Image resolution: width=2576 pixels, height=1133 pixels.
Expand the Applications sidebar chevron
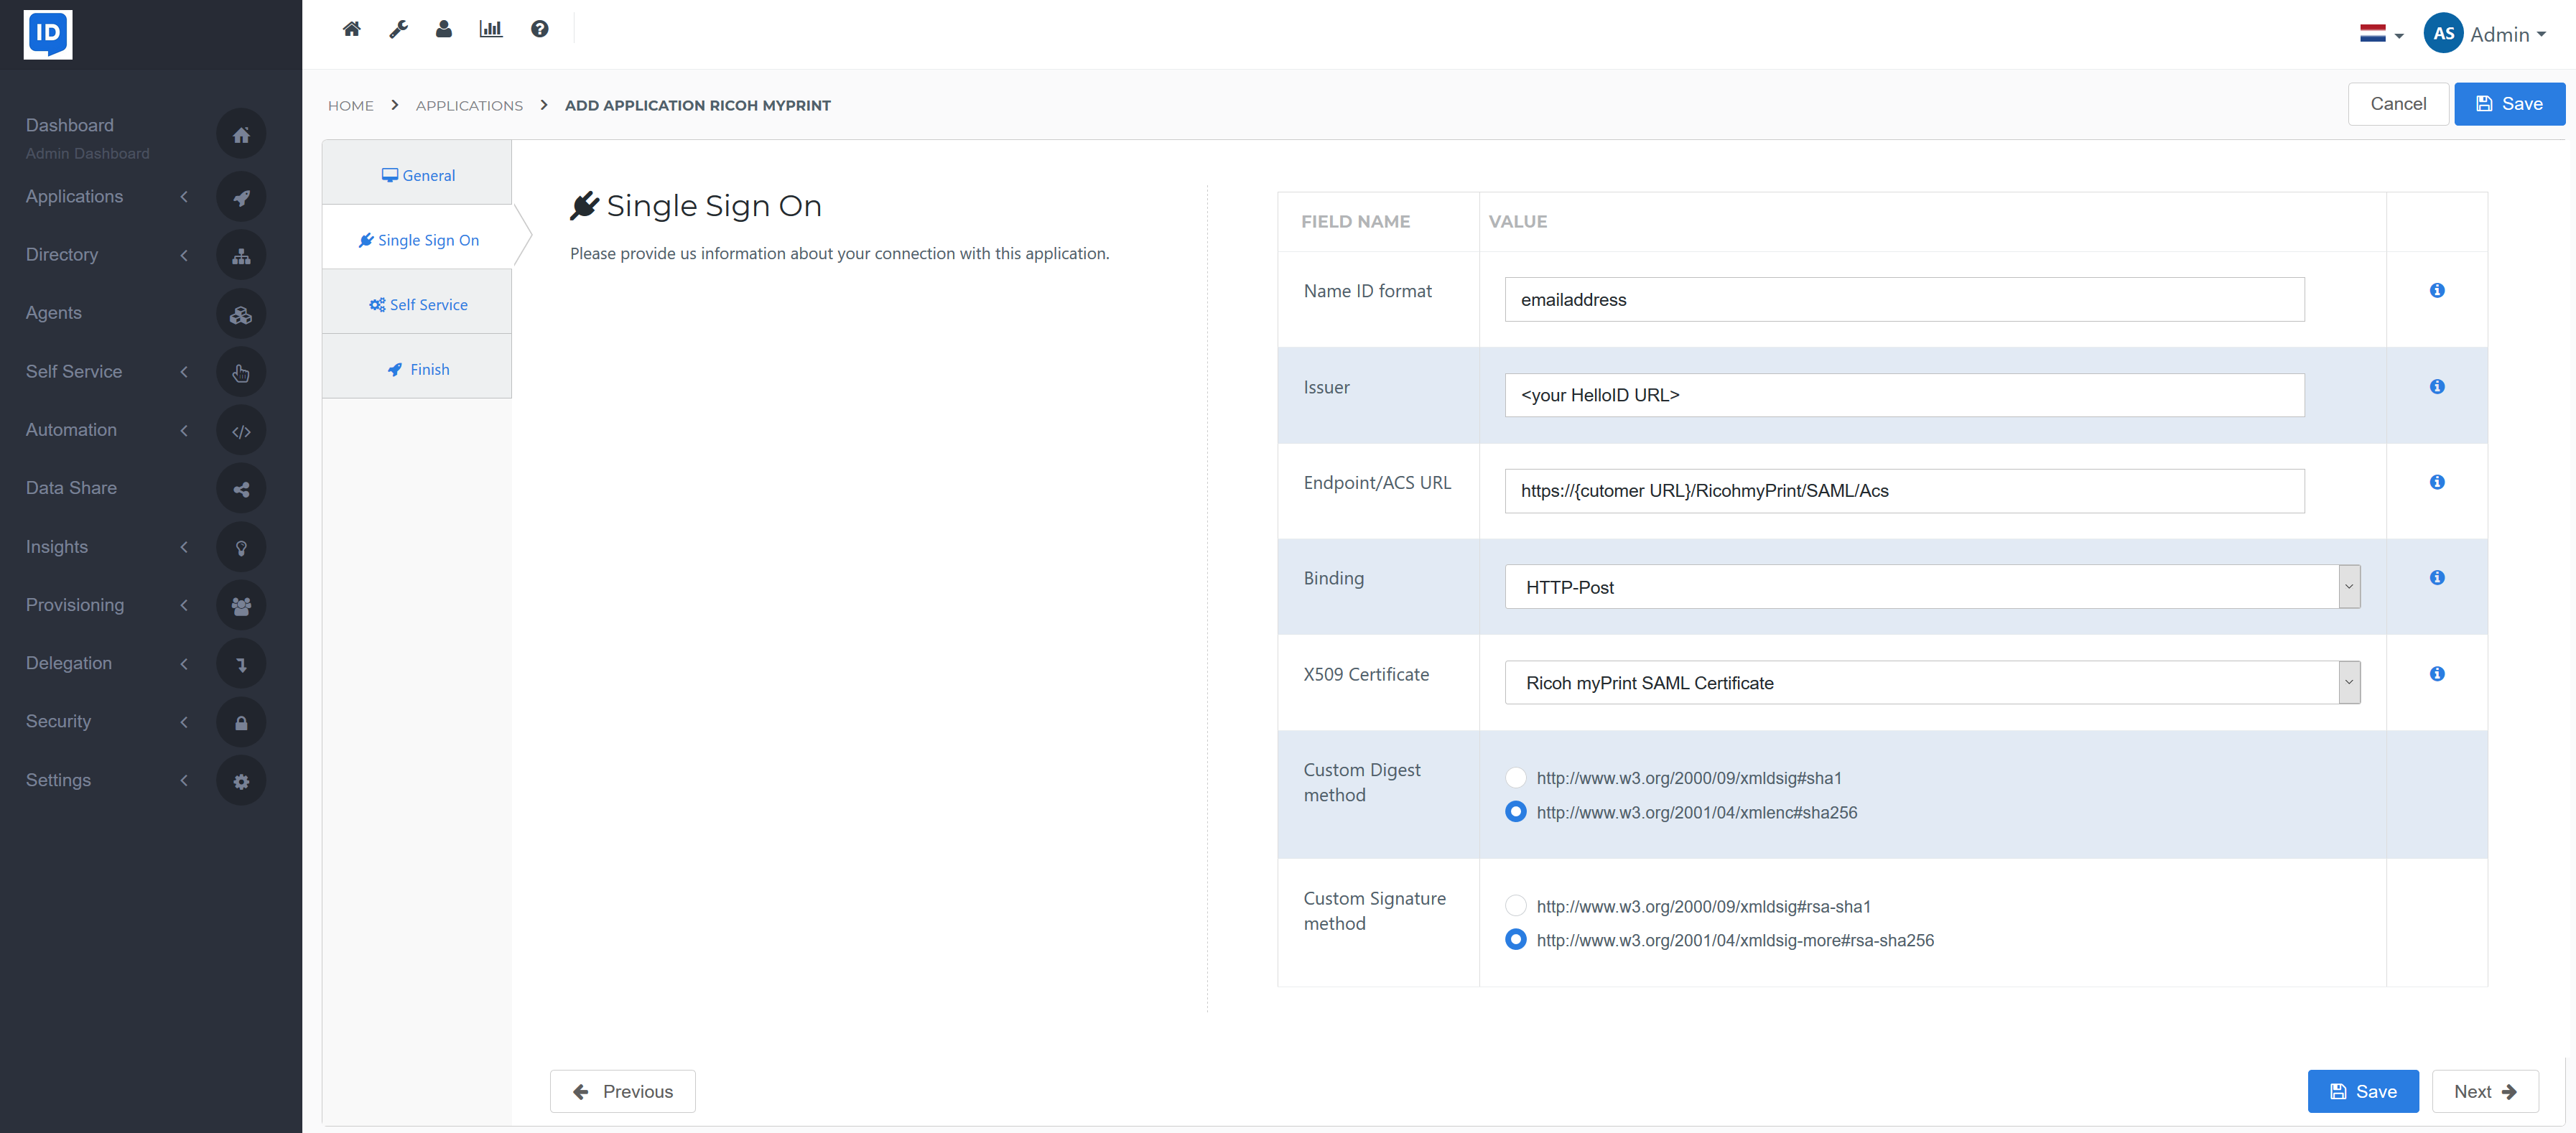click(184, 197)
